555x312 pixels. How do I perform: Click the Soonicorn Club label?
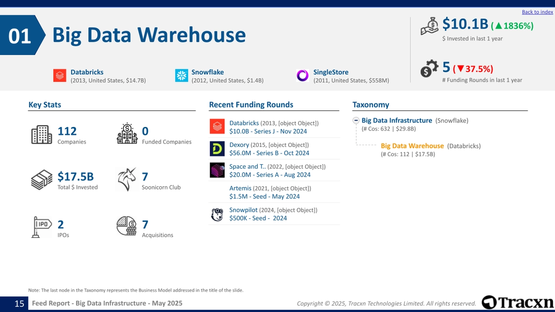point(161,187)
